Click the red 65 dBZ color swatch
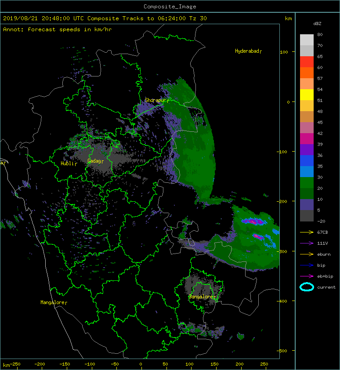This screenshot has height=370, width=340. tap(307, 62)
